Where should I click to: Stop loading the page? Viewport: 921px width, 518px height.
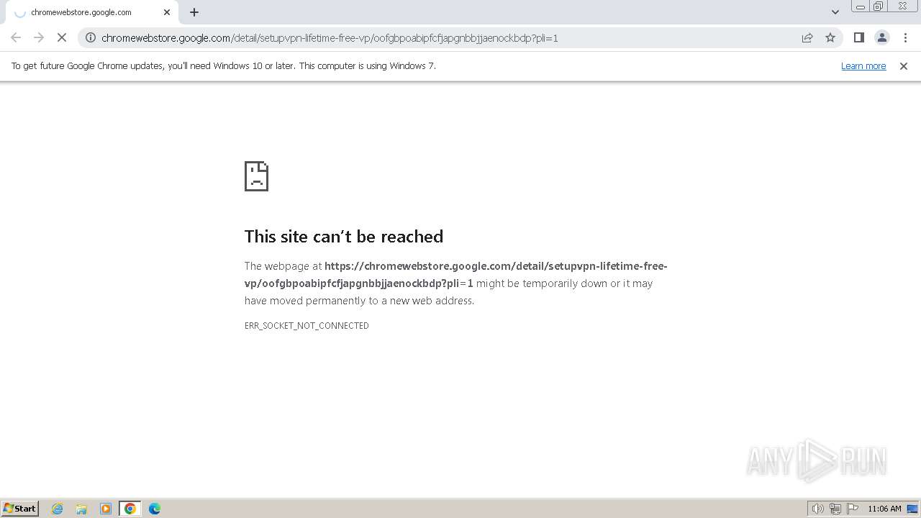click(x=62, y=37)
